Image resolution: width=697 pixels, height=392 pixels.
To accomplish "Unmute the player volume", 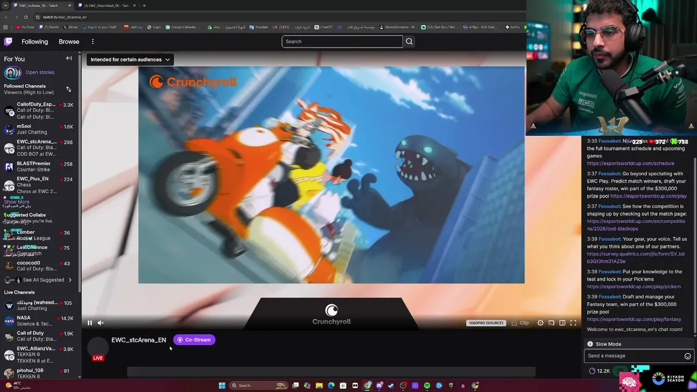I will 101,323.
